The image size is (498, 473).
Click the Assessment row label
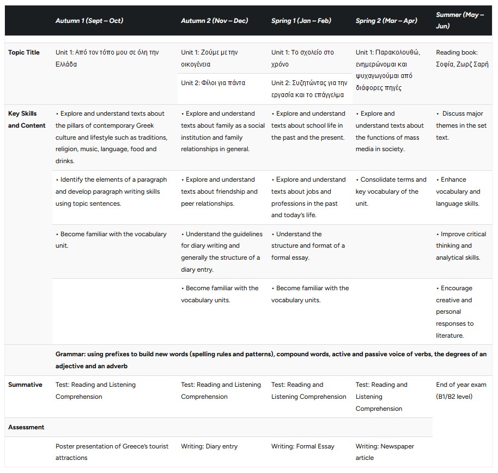[26, 427]
